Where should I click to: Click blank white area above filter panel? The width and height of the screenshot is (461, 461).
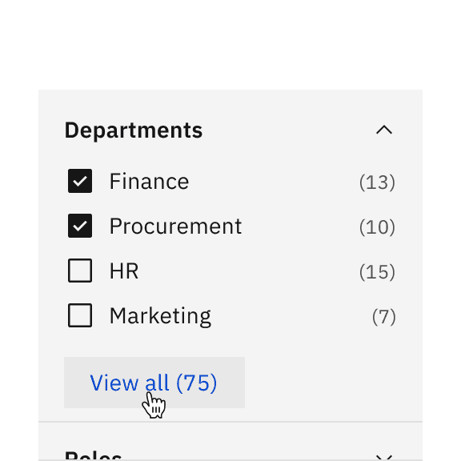(230, 44)
